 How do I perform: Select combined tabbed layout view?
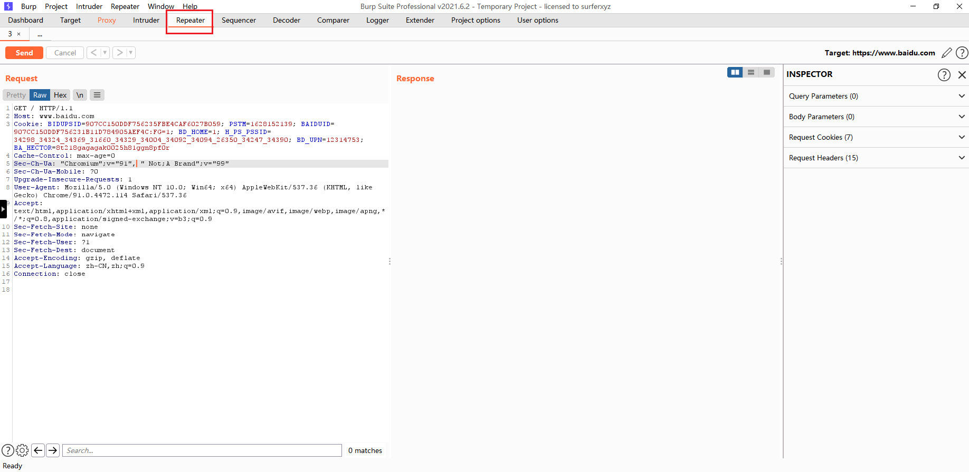(767, 72)
